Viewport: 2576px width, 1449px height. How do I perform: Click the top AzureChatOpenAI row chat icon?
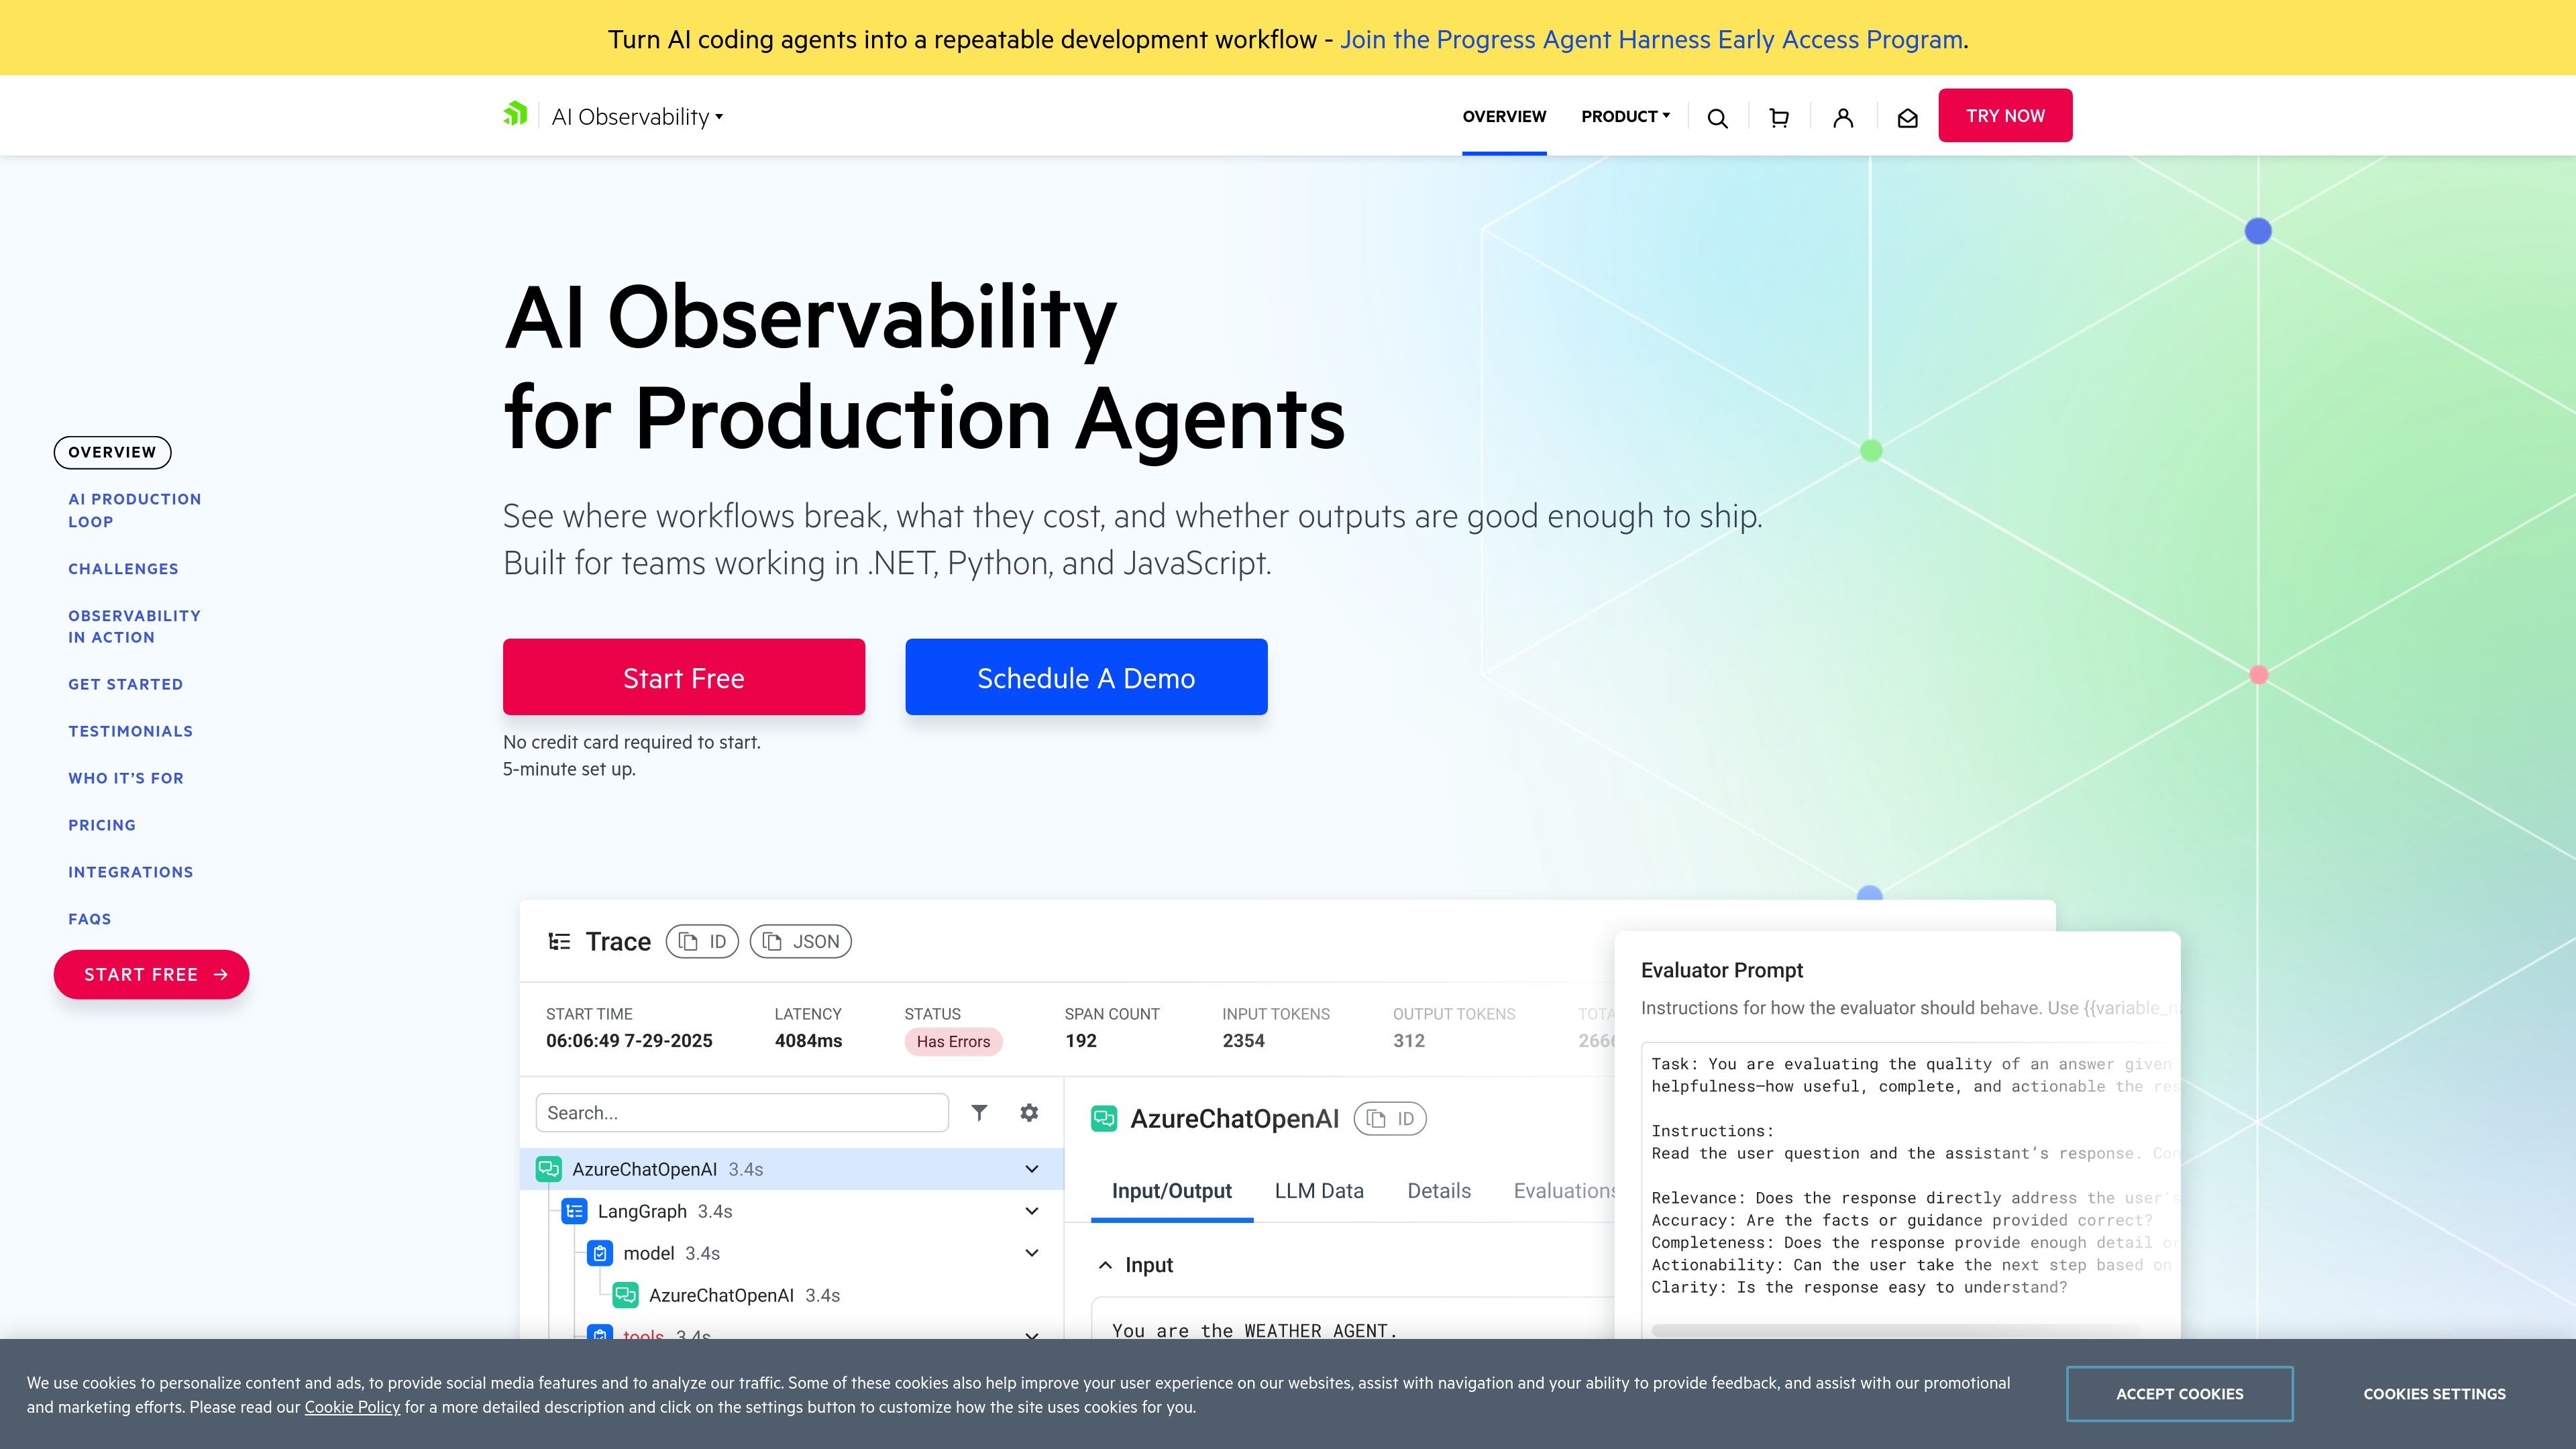[x=548, y=1169]
